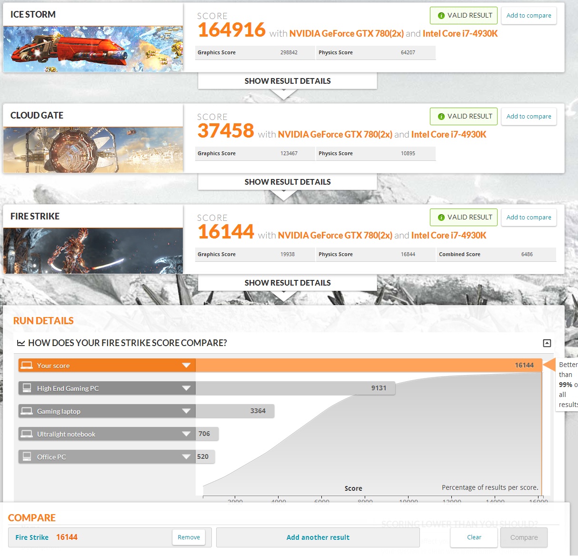The width and height of the screenshot is (578, 556).
Task: Open NVIDIA GeForce GTX 780(2x) link in Ice Storm
Action: [347, 34]
